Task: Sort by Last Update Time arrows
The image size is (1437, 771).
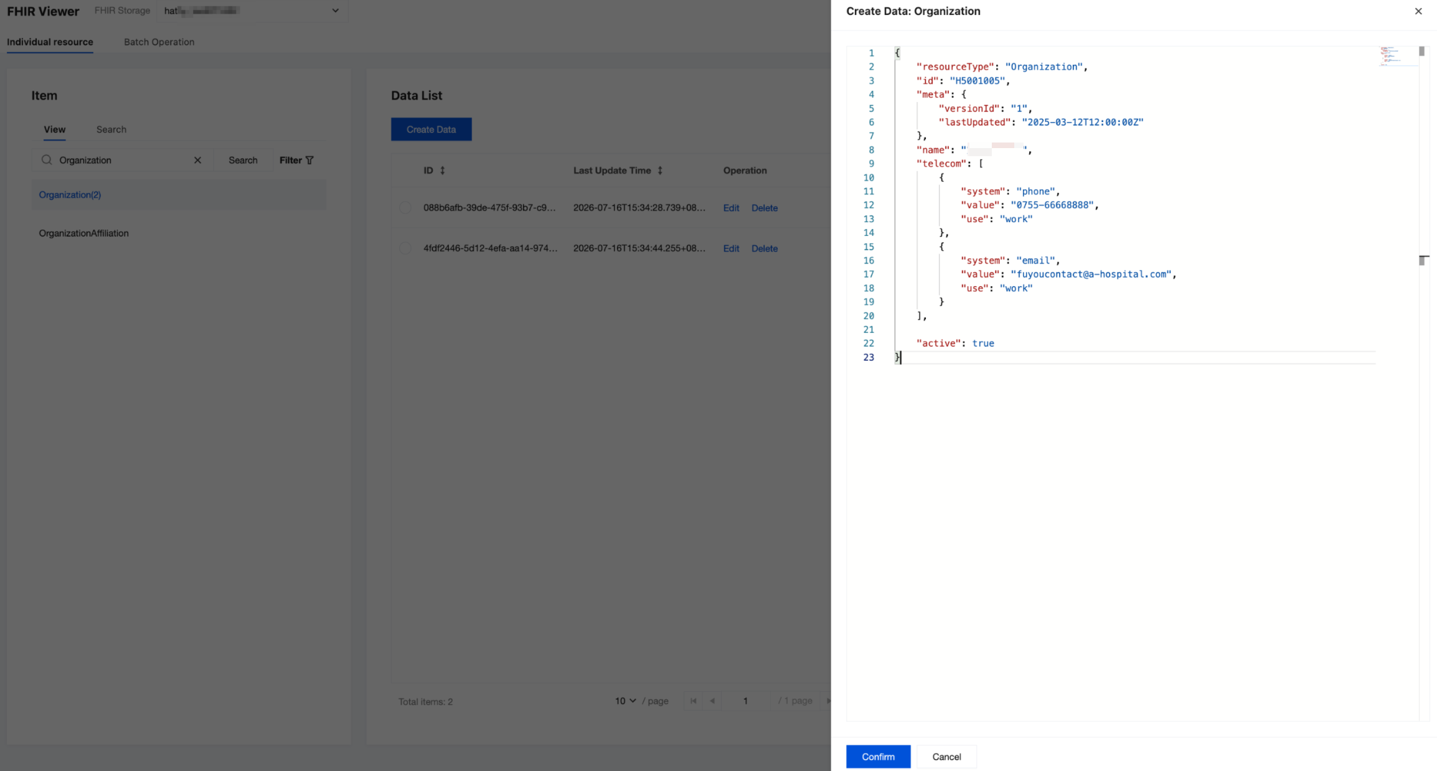Action: pyautogui.click(x=660, y=171)
